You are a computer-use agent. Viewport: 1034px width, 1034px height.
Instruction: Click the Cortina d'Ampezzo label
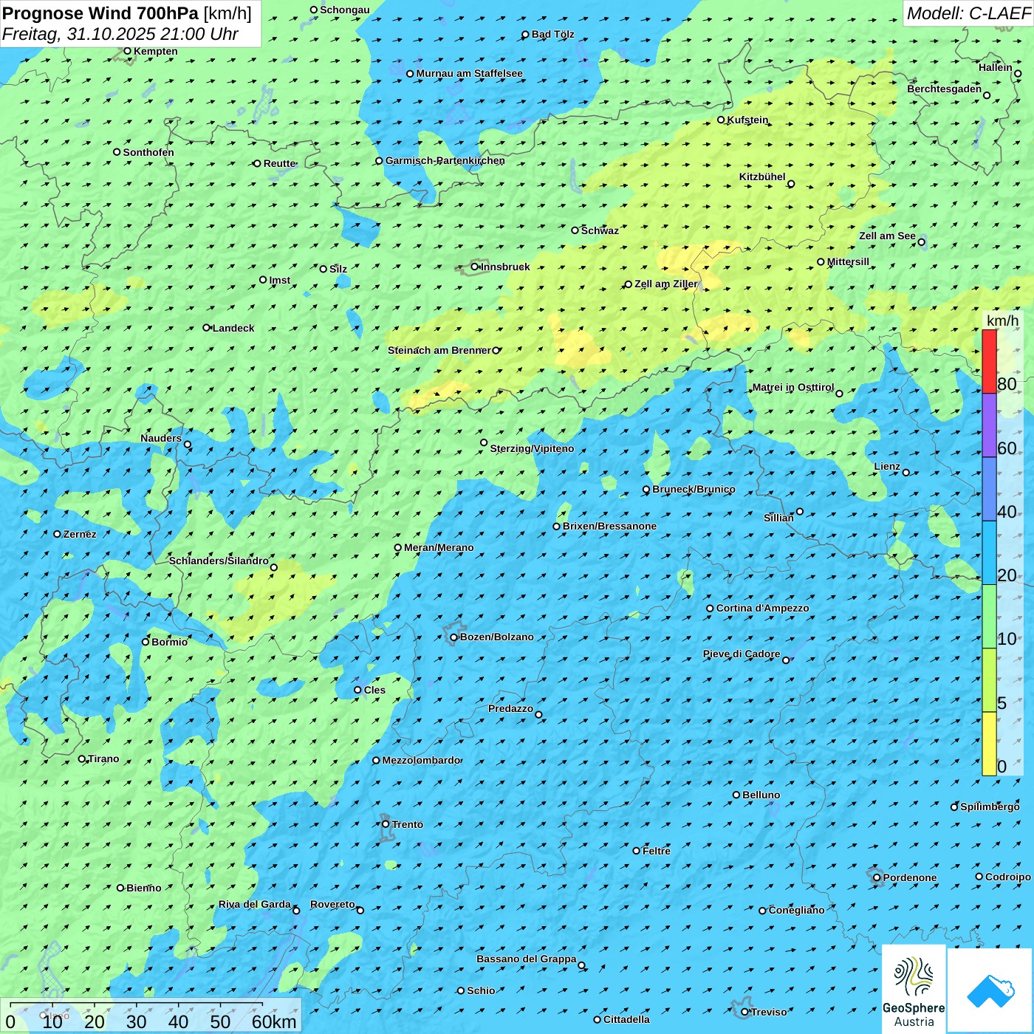tap(762, 608)
